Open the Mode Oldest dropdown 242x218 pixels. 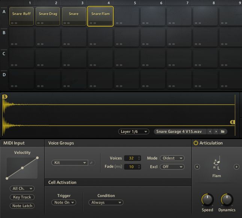172,158
